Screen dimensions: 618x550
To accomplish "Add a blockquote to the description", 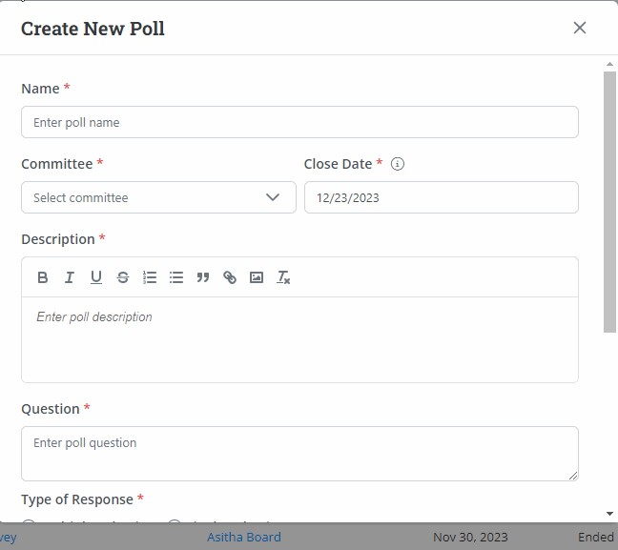I will tap(203, 277).
